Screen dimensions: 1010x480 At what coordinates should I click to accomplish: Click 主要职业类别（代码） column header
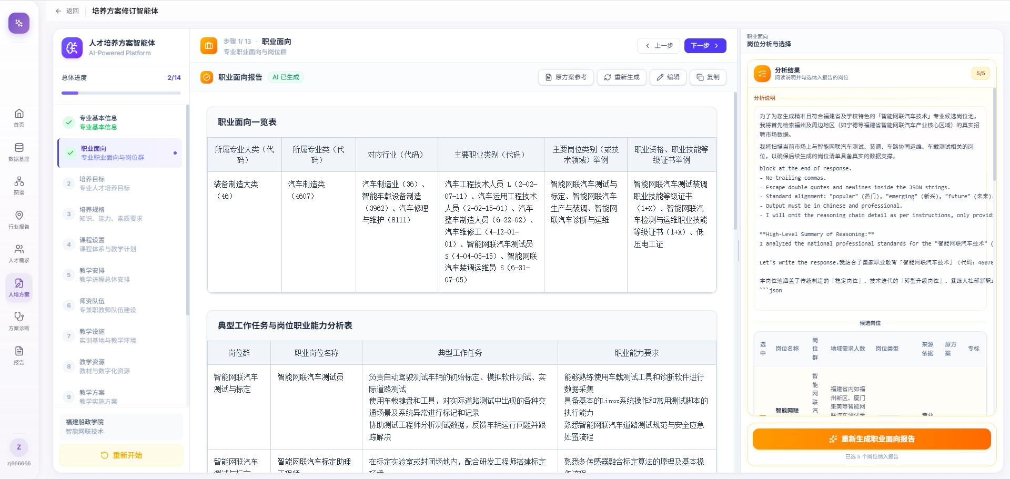coord(491,155)
